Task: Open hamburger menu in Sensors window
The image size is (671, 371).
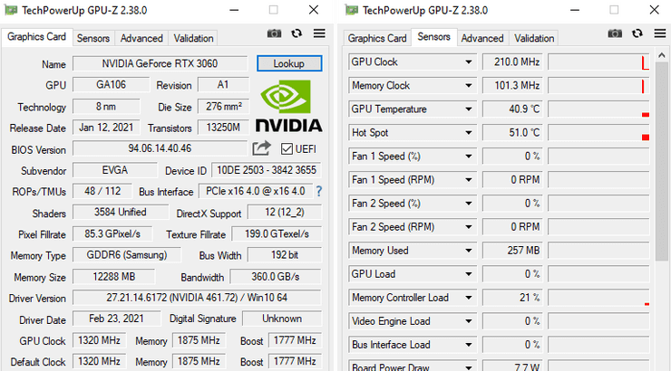Action: click(x=660, y=33)
